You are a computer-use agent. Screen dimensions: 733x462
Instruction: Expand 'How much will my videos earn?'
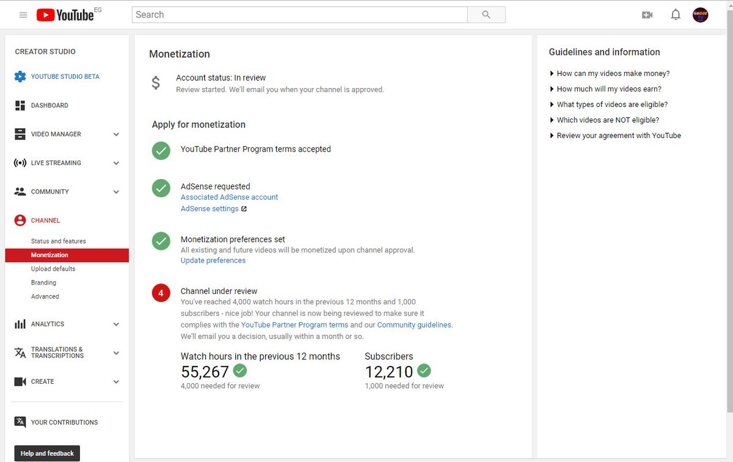605,89
